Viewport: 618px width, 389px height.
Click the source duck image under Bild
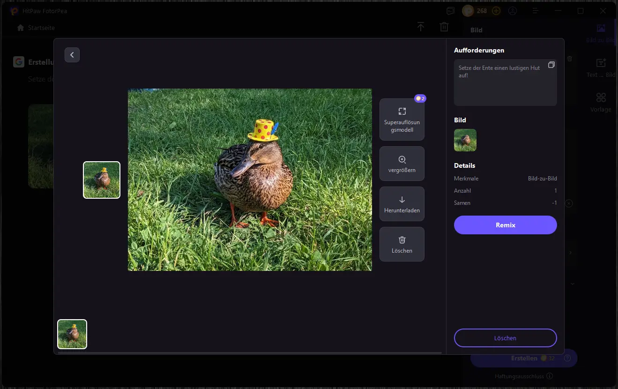coord(465,140)
